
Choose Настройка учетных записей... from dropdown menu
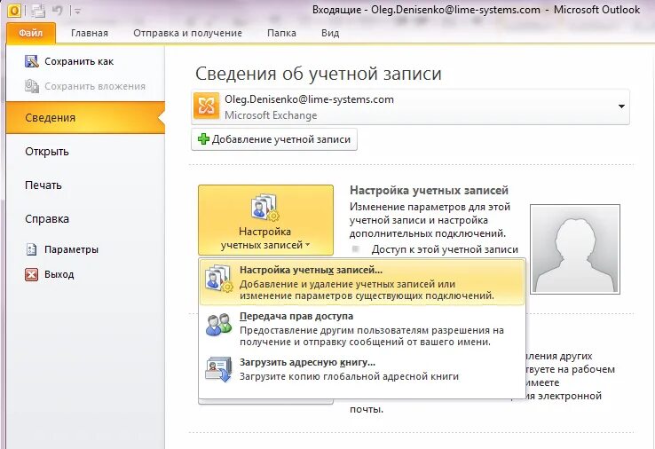362,282
